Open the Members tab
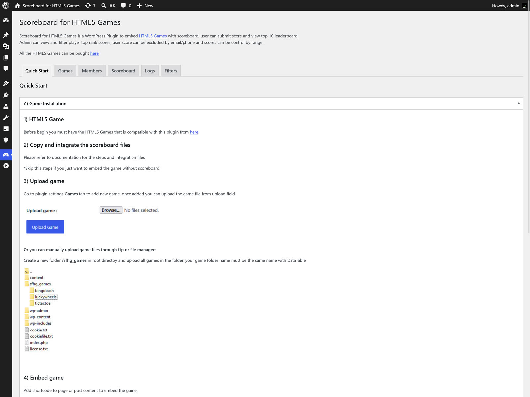Screen dimensions: 530x397 point(92,71)
